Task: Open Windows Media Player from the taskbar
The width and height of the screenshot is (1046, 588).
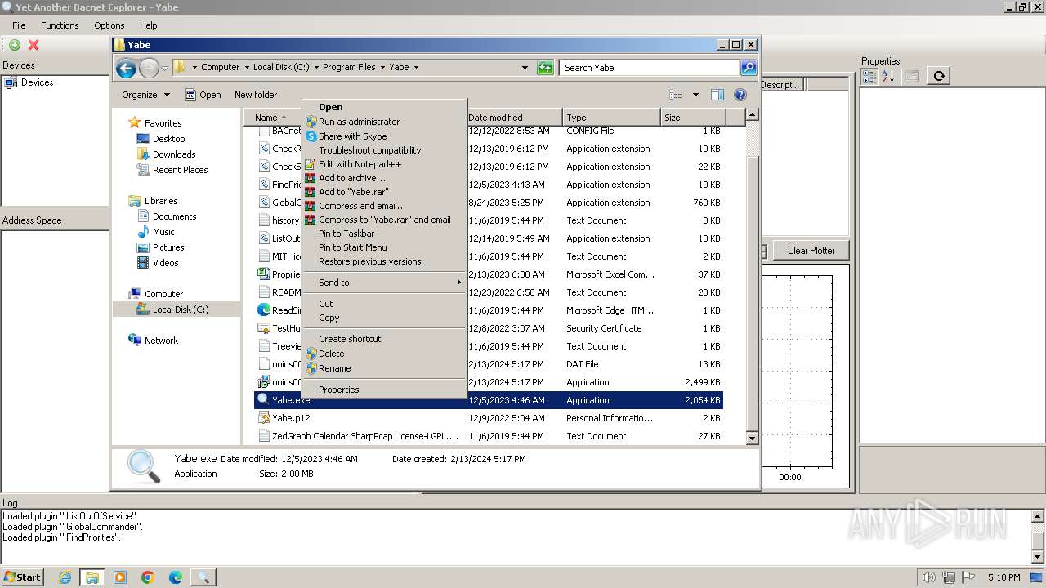Action: 120,577
